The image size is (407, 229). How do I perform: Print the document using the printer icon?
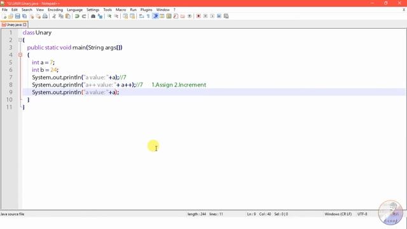pos(45,16)
